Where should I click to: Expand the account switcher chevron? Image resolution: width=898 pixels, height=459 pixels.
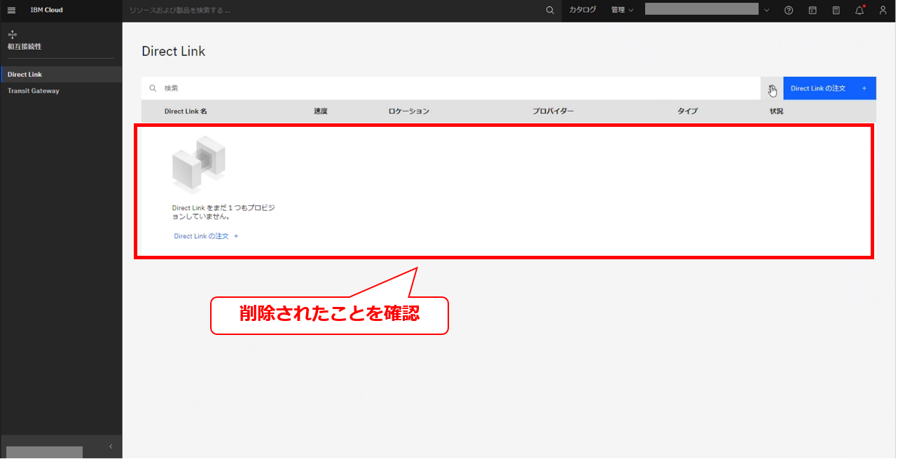766,11
